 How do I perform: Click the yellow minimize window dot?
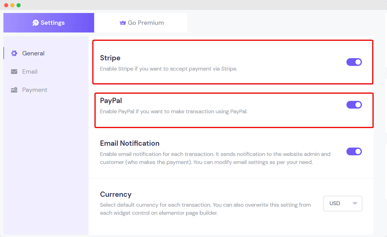coord(12,5)
